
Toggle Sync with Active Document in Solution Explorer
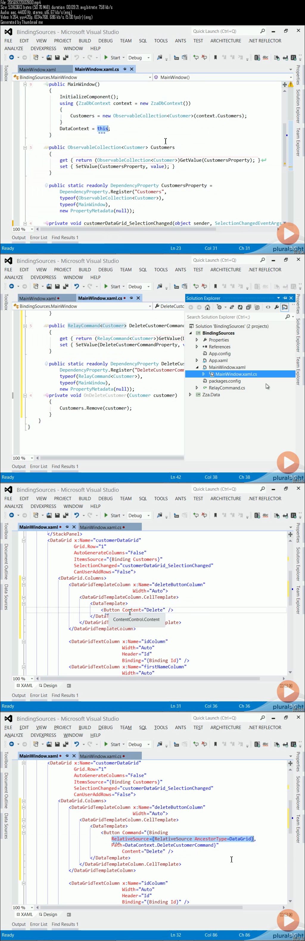pyautogui.click(x=232, y=307)
